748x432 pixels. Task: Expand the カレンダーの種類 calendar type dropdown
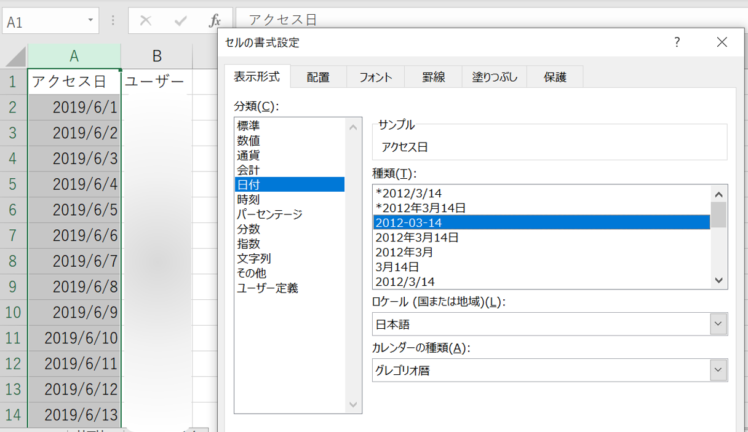coord(718,371)
